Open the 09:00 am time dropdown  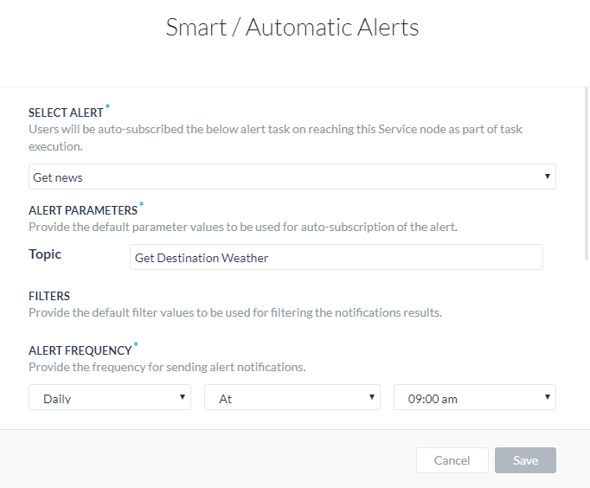[474, 397]
